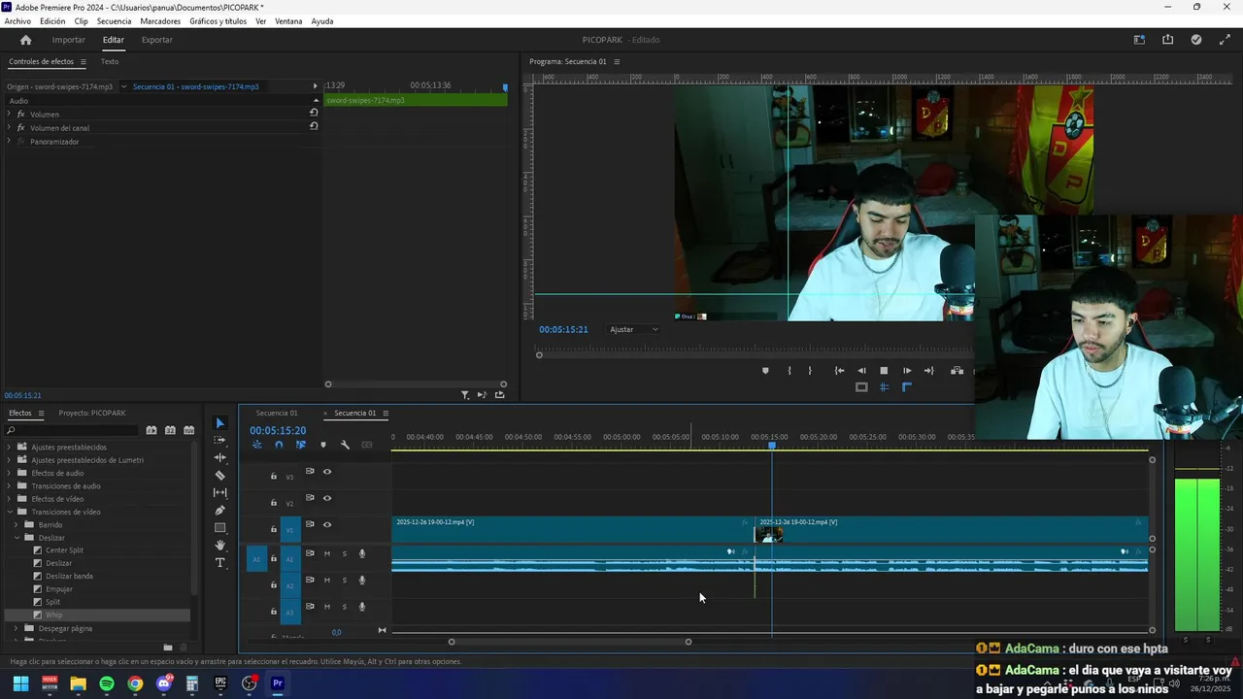Select the Selection arrow tool
Viewport: 1243px width, 699px height.
coord(219,423)
